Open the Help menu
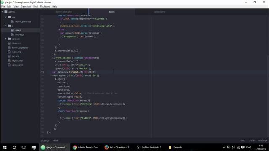Image resolution: width=269 pixels, height=151 pixels. pyautogui.click(x=55, y=7)
